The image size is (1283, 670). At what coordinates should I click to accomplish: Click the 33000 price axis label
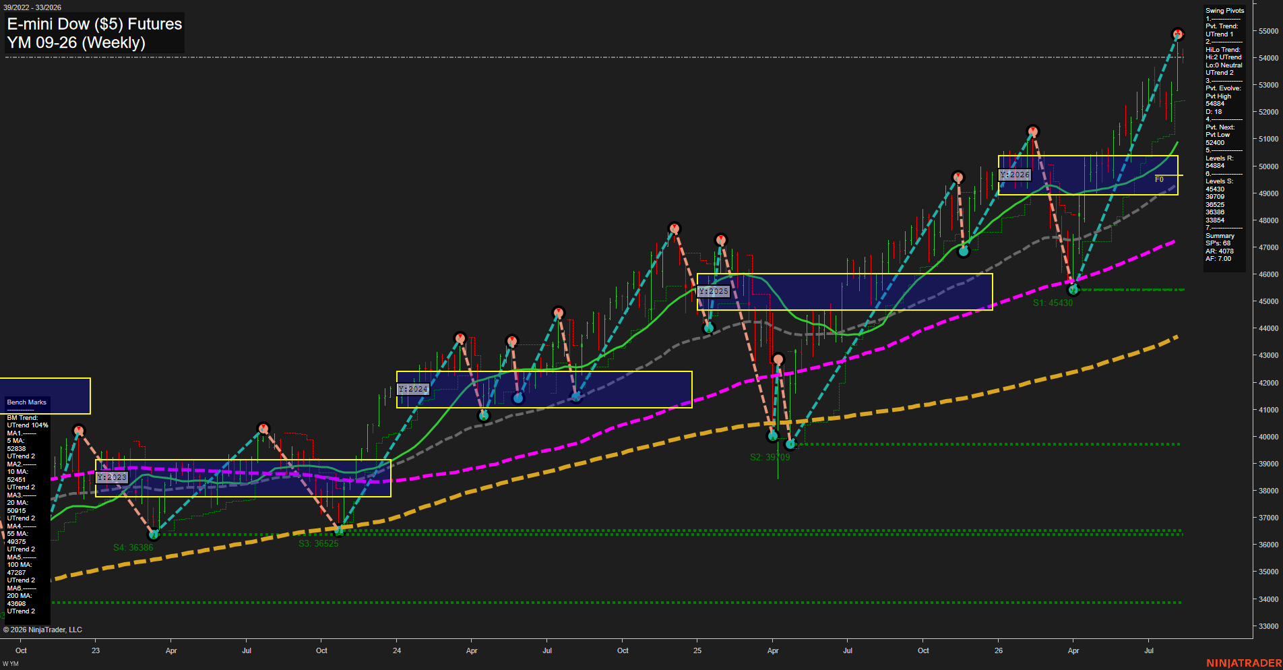click(x=1268, y=626)
